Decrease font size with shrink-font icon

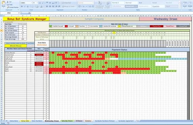point(42,3)
